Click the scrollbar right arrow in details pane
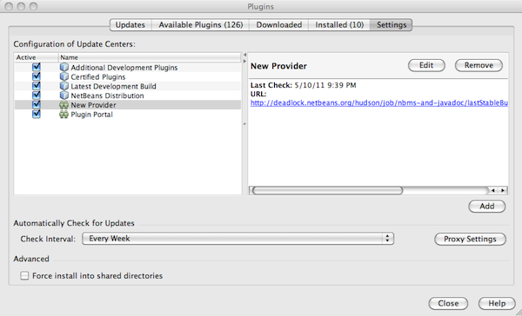The height and width of the screenshot is (316, 522). (x=503, y=190)
